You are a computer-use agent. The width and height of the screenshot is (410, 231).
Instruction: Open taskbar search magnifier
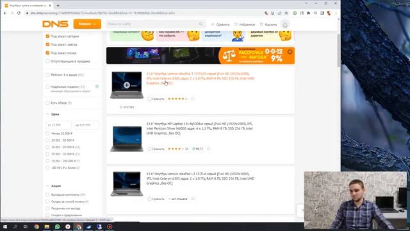coord(15,227)
